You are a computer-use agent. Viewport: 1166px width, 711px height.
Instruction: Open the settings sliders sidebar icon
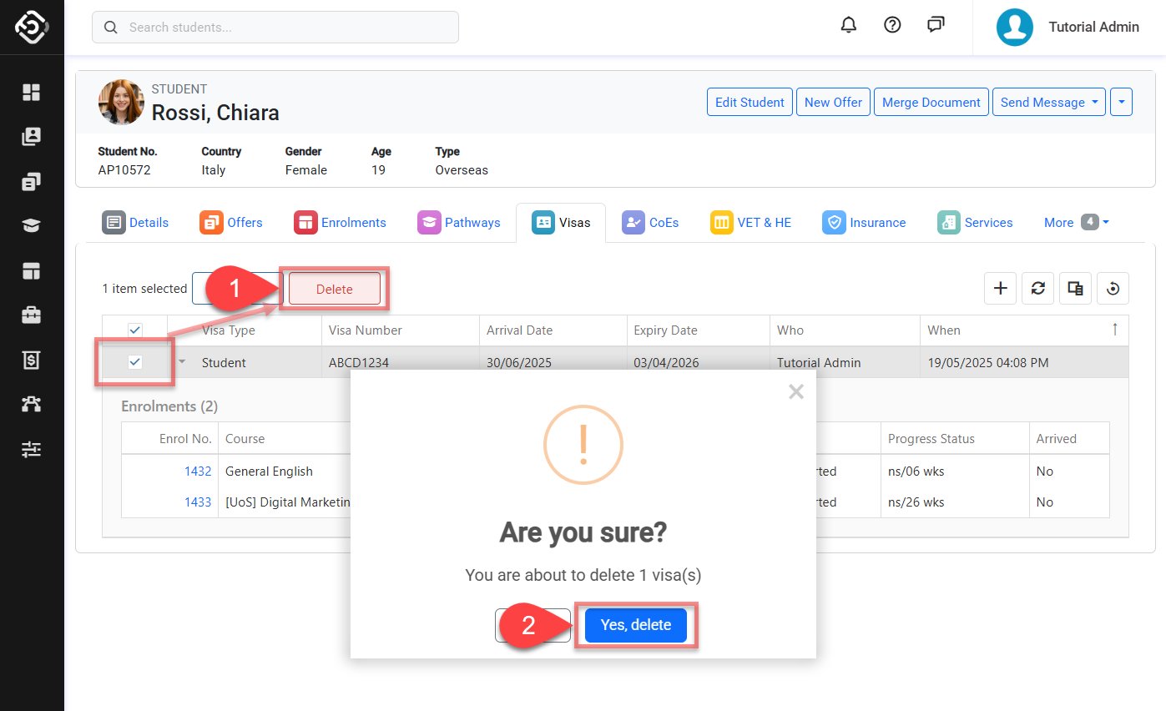click(x=31, y=450)
